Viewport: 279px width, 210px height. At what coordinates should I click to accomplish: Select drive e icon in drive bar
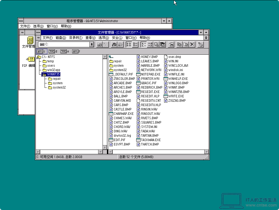point(65,51)
